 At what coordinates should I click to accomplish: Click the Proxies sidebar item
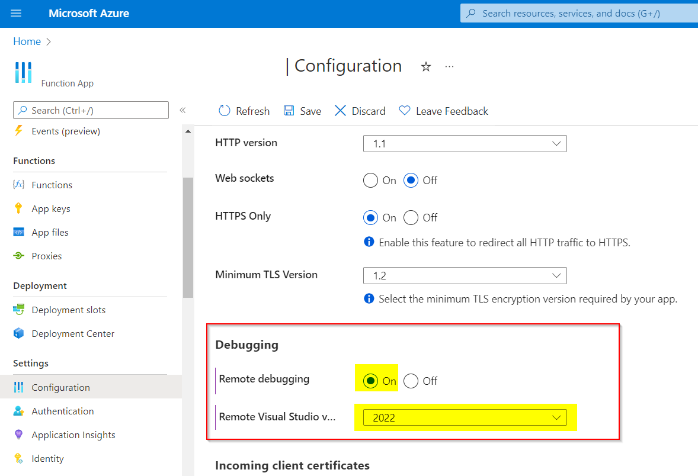46,255
